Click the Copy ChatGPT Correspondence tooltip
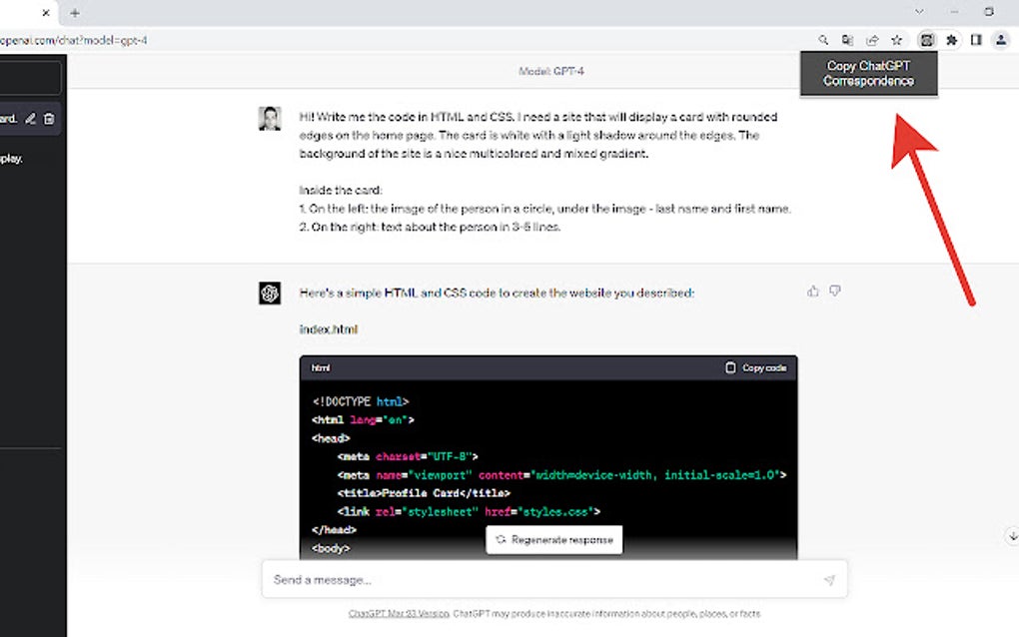This screenshot has width=1019, height=637. point(869,73)
